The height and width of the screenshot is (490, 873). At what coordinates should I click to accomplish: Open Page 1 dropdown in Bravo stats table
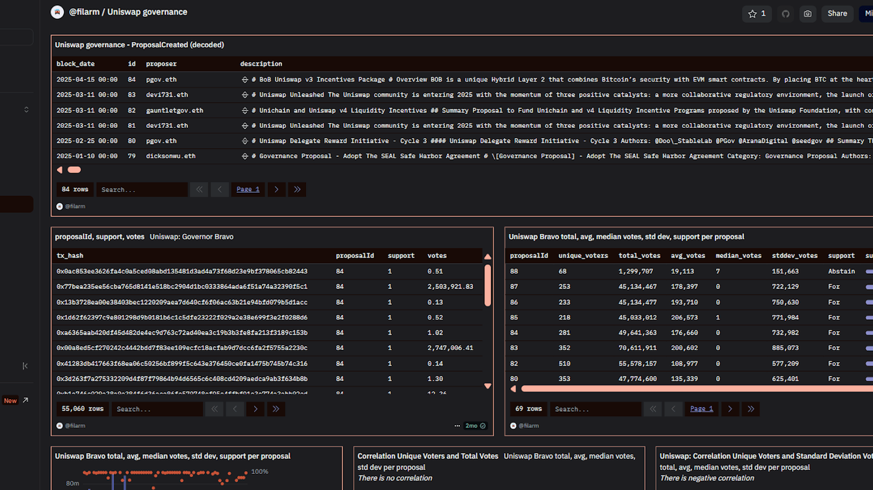pos(701,409)
